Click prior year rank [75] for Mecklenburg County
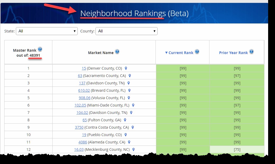This screenshot has height=164, width=275. [237, 149]
